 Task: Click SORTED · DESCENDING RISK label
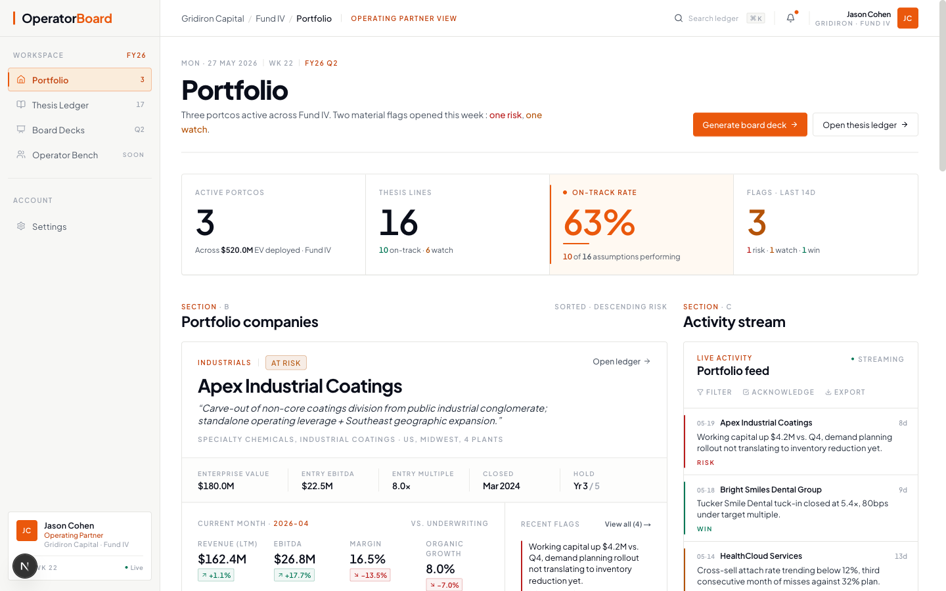tap(610, 307)
